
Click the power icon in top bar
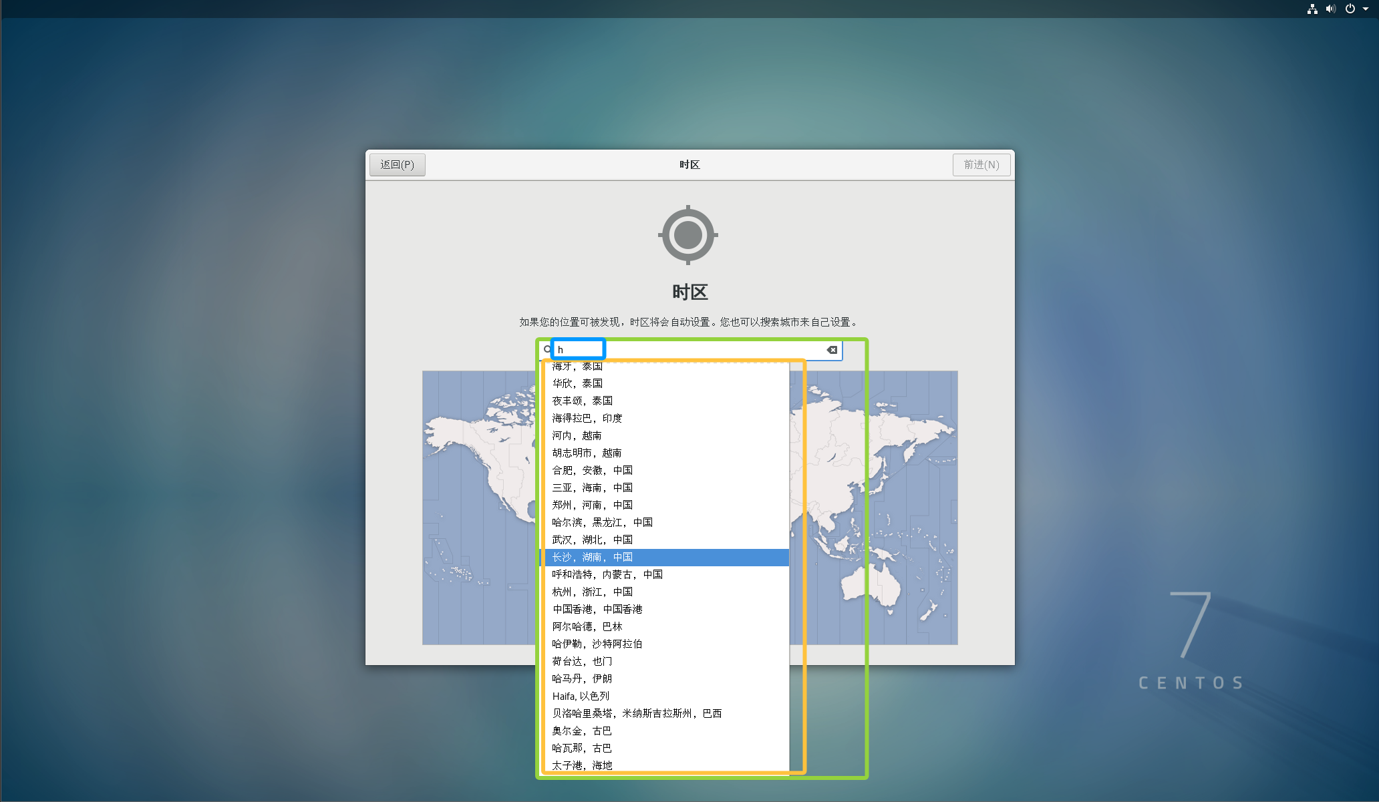[x=1350, y=9]
